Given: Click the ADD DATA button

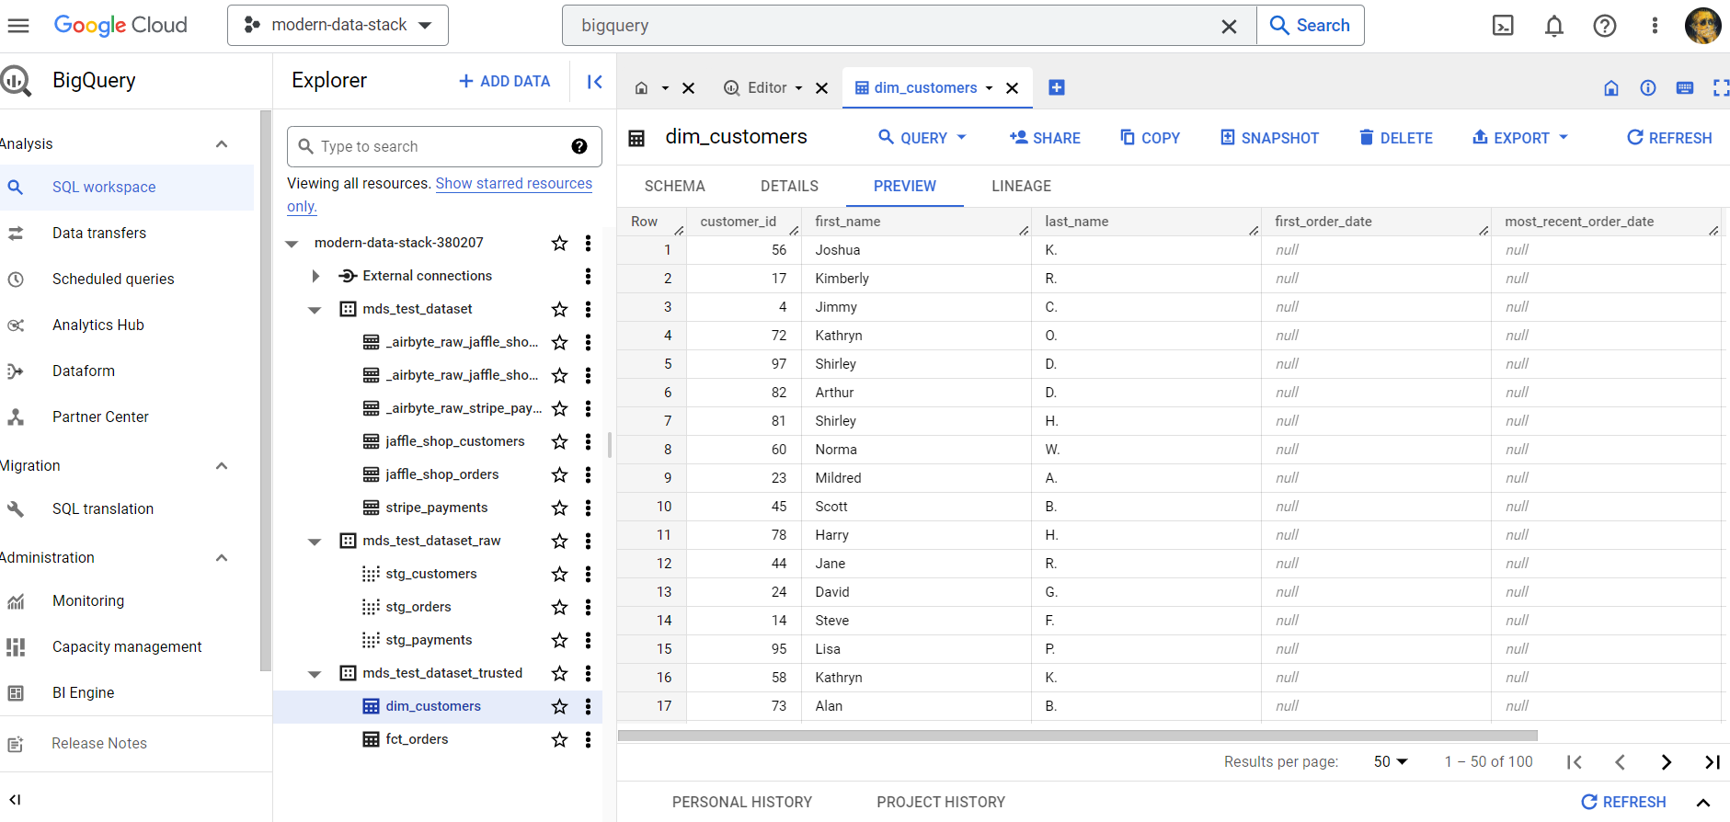Looking at the screenshot, I should 504,81.
